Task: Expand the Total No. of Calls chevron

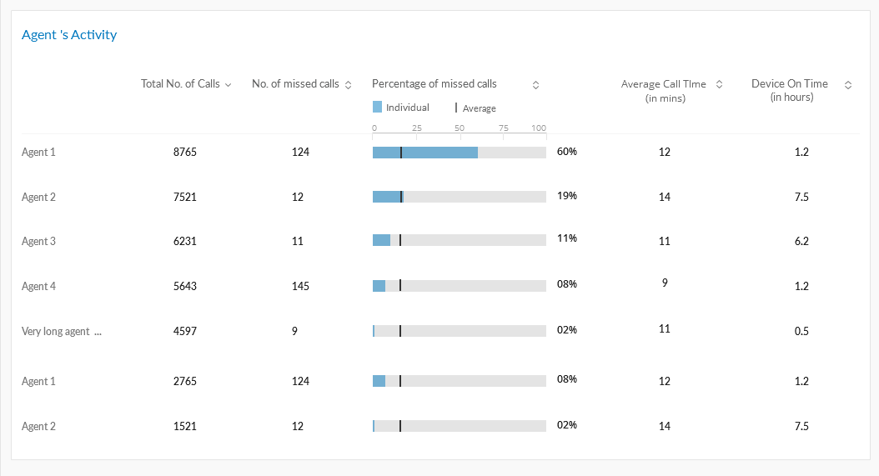Action: coord(229,84)
